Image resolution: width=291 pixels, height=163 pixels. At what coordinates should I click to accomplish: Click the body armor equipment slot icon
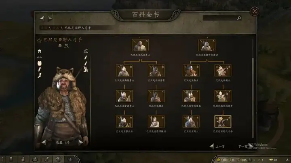pos(39,64)
